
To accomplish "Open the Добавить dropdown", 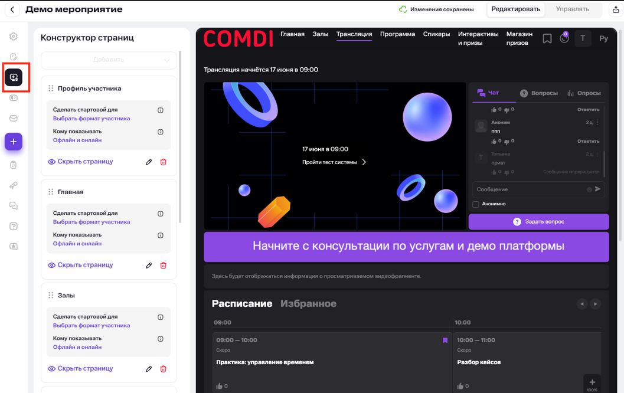I will 109,60.
